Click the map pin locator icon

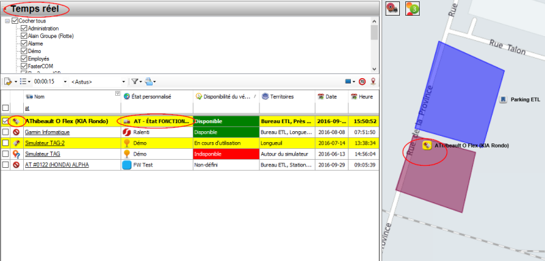pyautogui.click(x=373, y=82)
